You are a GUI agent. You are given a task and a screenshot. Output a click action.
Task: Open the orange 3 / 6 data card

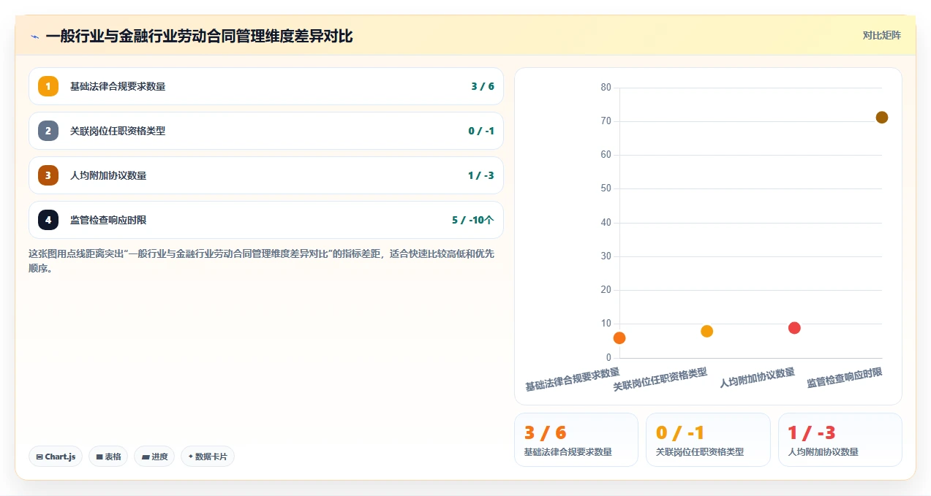pyautogui.click(x=576, y=440)
